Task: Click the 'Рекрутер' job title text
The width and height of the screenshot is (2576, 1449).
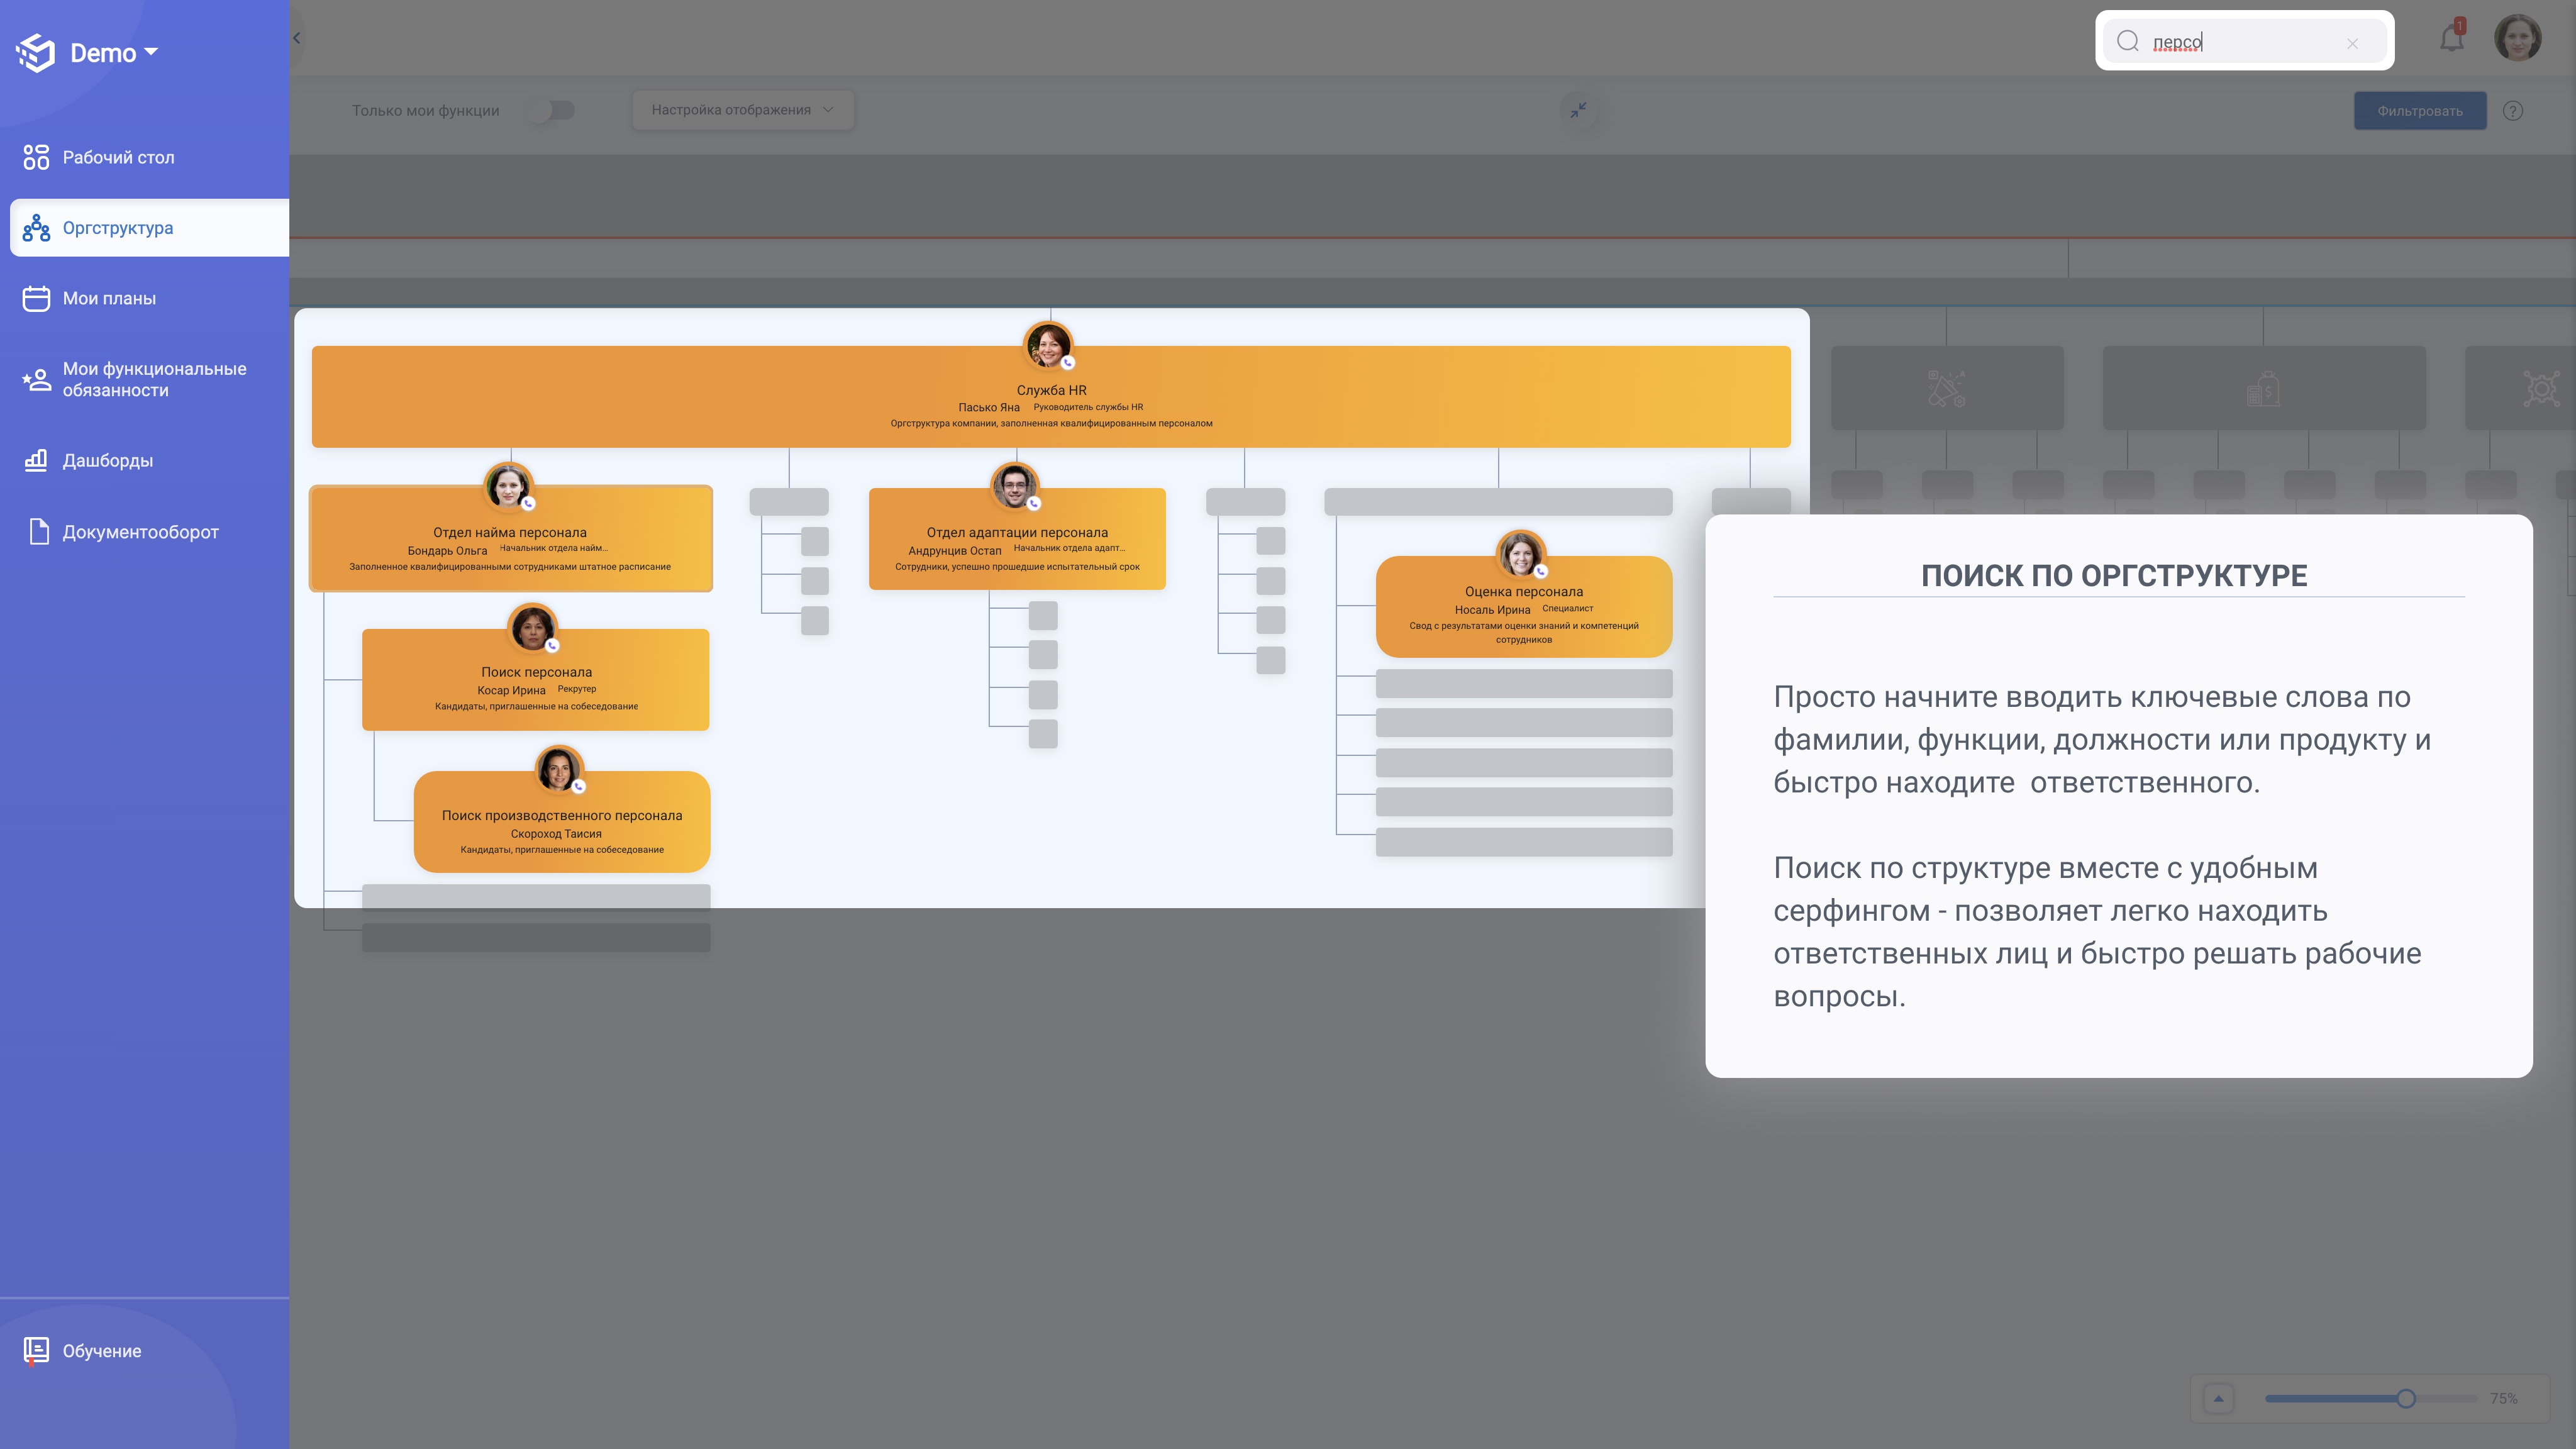Action: pos(577,689)
